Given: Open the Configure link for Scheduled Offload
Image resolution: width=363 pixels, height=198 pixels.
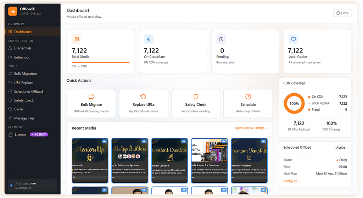Looking at the screenshot, I should point(292,181).
